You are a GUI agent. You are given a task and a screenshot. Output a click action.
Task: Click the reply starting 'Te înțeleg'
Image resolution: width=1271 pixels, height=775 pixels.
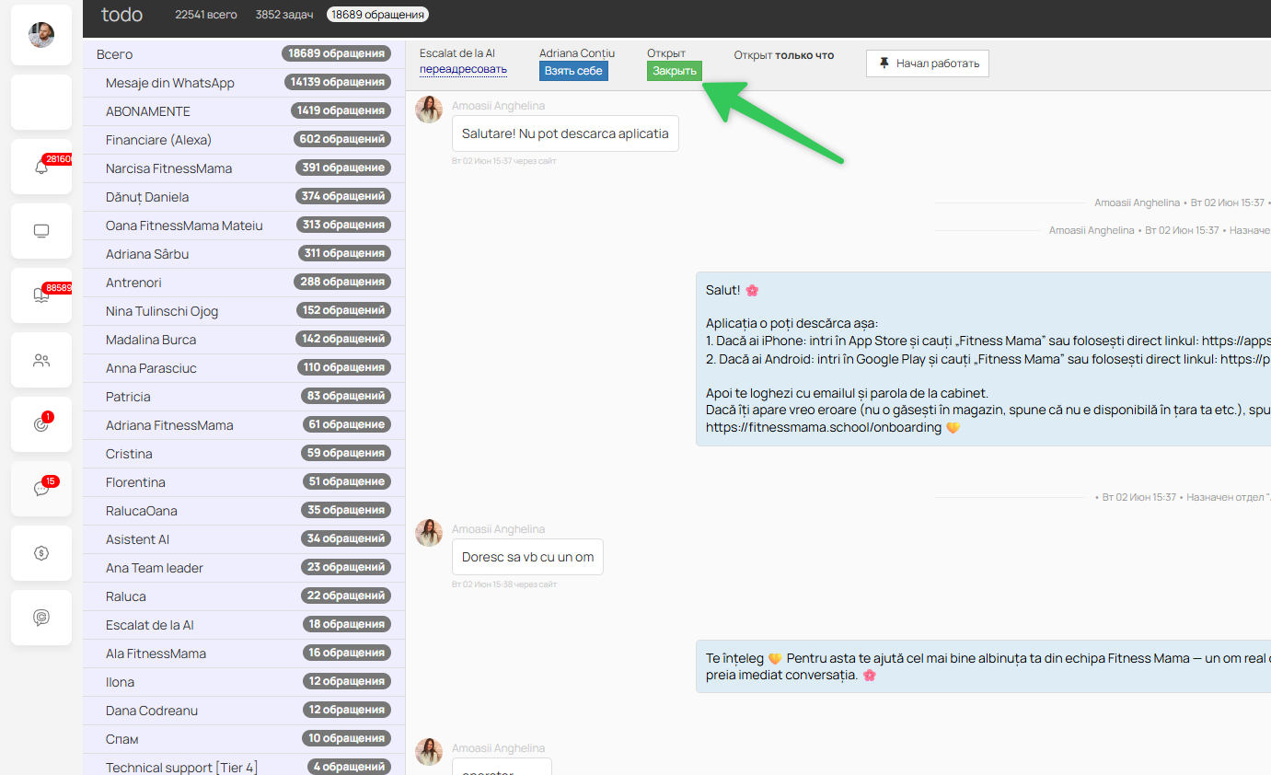pos(983,666)
